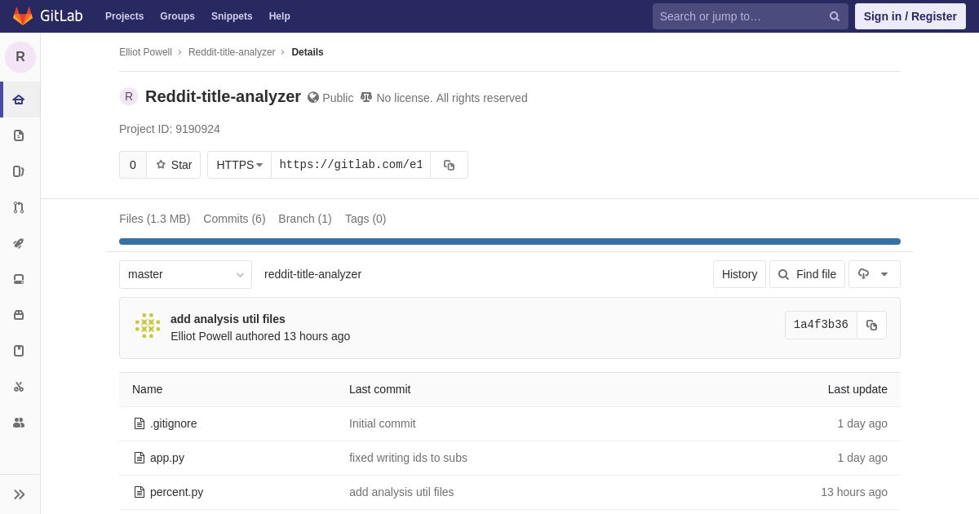The image size is (979, 514).
Task: Open Elliot Powell breadcrumb link
Action: coord(145,52)
